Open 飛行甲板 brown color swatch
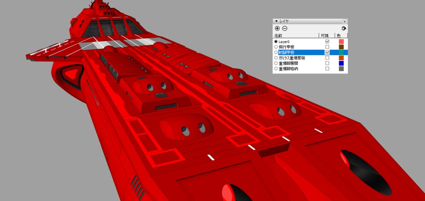 click(x=341, y=47)
